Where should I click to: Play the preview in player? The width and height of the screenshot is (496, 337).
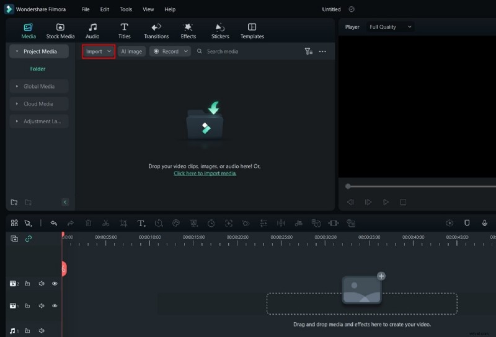coord(386,202)
